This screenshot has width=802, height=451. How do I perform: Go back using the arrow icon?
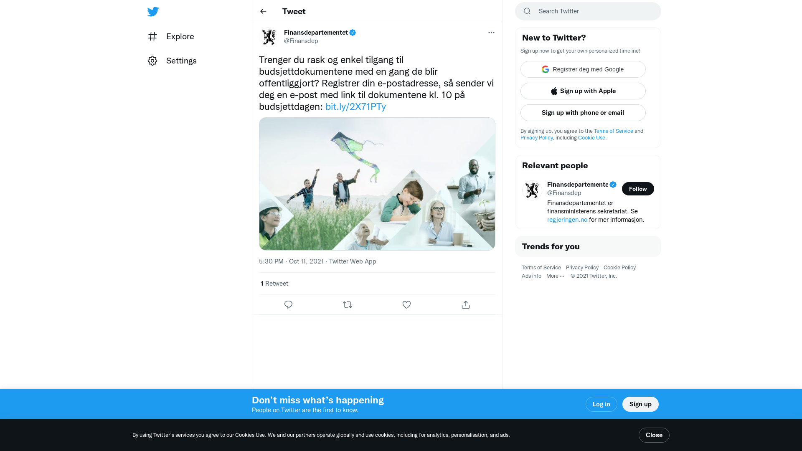tap(263, 11)
